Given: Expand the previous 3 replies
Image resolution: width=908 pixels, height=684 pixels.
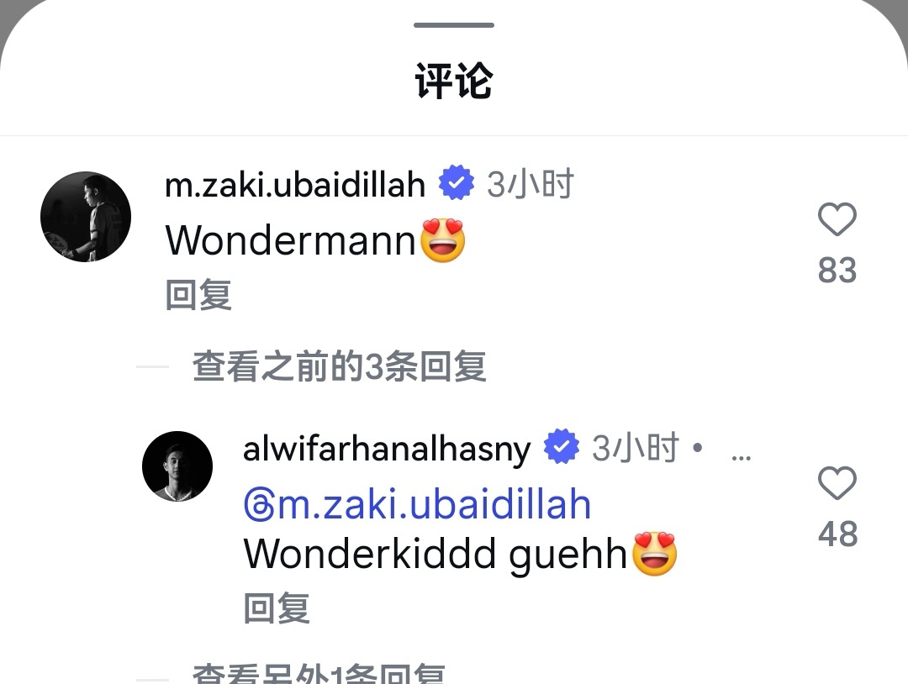Looking at the screenshot, I should point(340,366).
